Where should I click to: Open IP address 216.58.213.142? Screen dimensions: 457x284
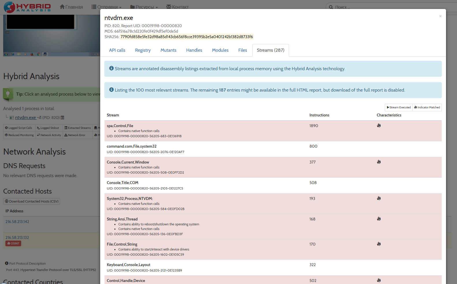pyautogui.click(x=17, y=222)
